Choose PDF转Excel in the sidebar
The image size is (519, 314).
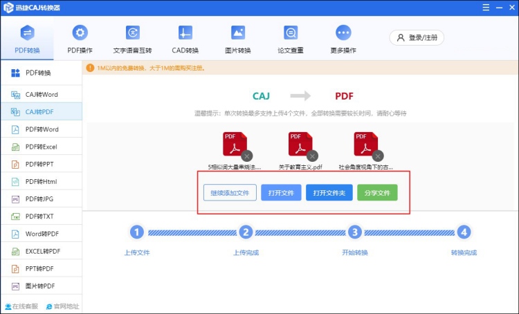click(42, 147)
